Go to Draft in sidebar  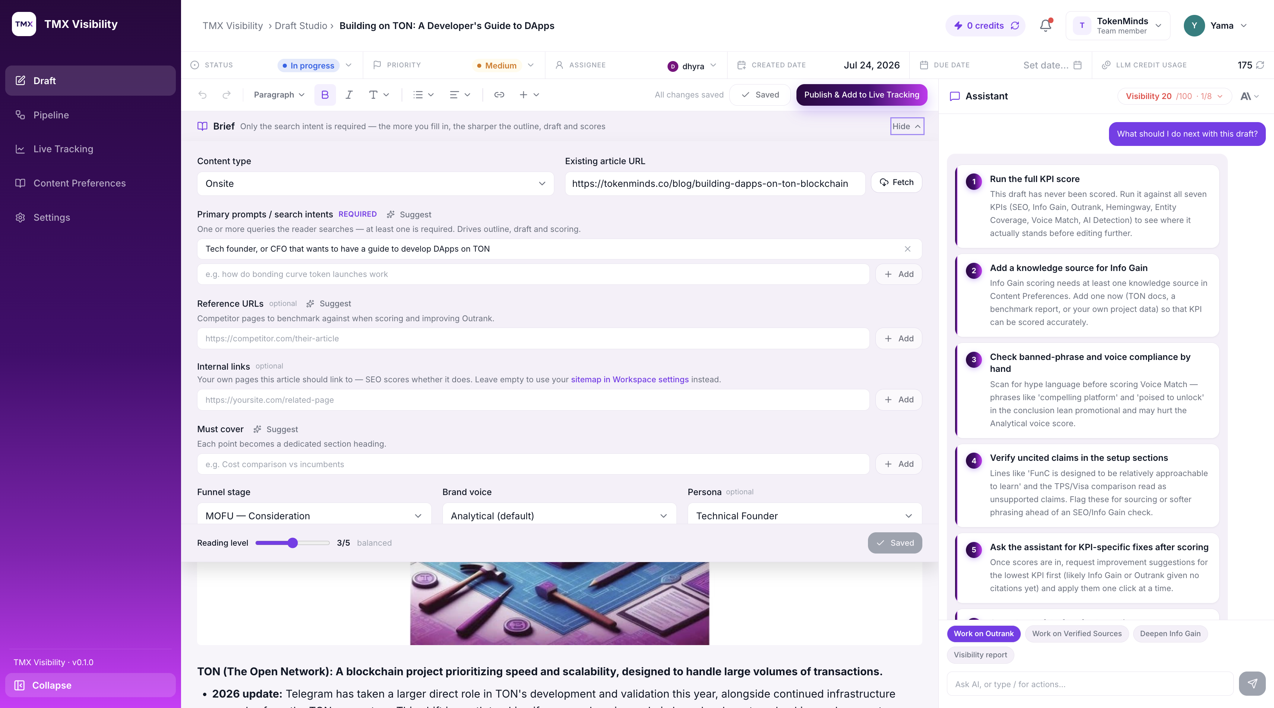91,80
